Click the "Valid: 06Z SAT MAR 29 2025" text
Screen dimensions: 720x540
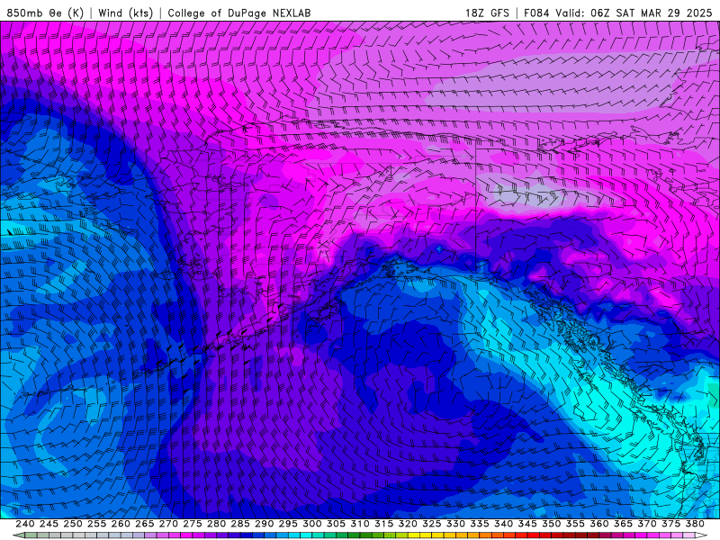coord(634,13)
